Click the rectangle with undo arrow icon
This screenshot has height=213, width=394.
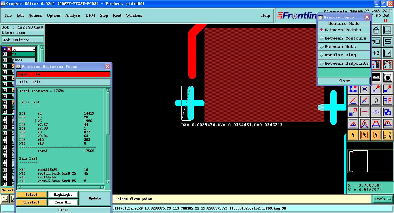376,42
